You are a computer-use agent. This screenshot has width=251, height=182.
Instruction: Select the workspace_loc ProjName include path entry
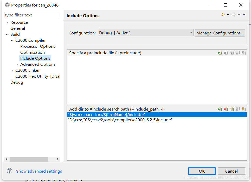[x=157, y=114]
